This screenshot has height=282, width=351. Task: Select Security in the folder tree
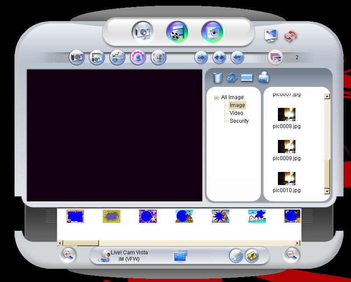[x=239, y=121]
